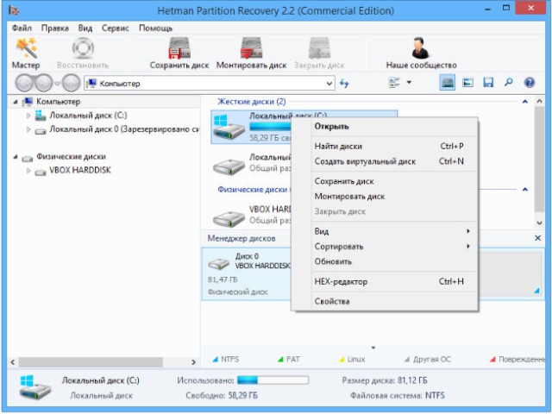Screen dimensions: 552x414
Task: Click the tree panel horizontal scrollbar
Action: tap(91, 362)
